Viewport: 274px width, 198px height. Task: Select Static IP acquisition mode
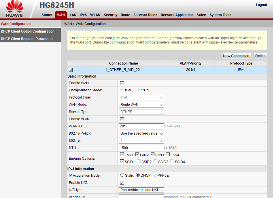tap(122, 175)
